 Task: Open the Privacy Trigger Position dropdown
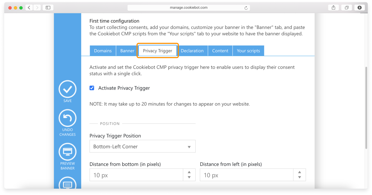142,146
